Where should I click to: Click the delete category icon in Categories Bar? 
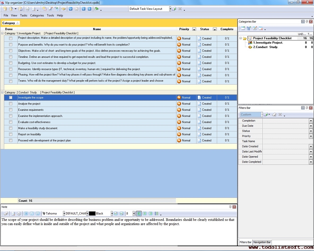point(261,28)
